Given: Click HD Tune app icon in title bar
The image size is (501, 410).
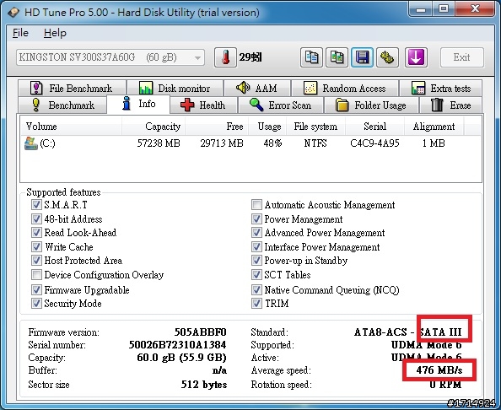Looking at the screenshot, I should point(13,12).
